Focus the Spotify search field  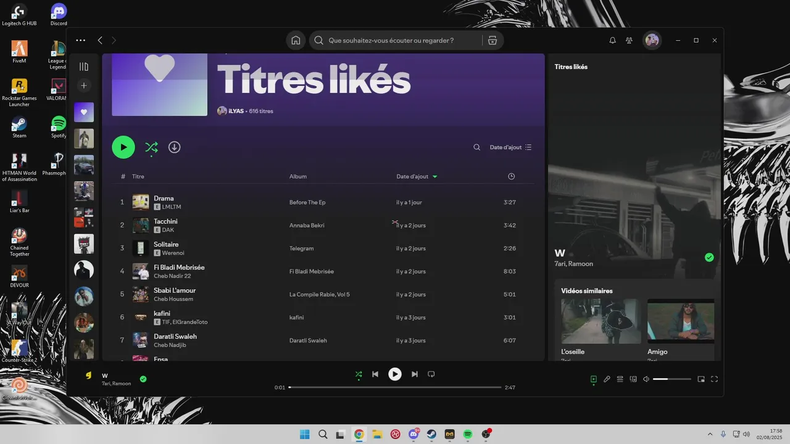tap(395, 40)
